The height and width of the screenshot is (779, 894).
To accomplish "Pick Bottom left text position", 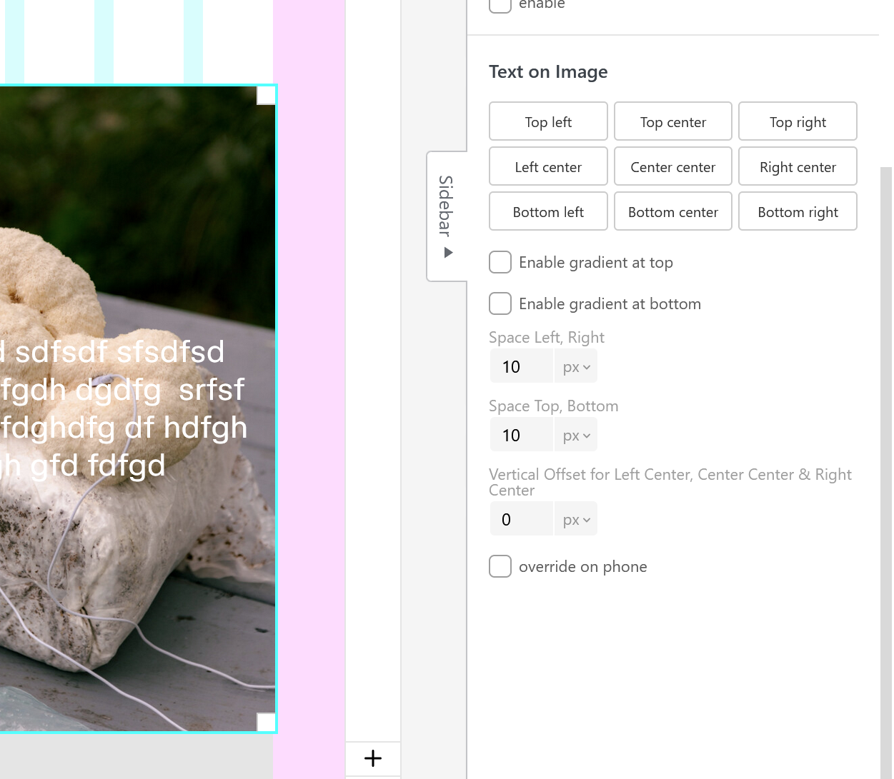I will pyautogui.click(x=548, y=212).
